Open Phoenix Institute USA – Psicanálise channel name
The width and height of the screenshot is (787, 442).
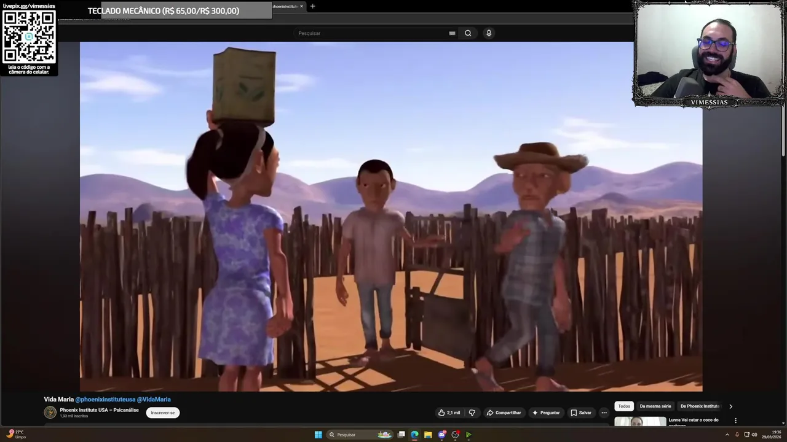point(99,410)
